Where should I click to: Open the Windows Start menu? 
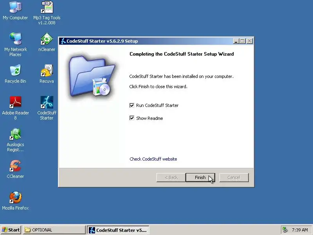coord(11,230)
